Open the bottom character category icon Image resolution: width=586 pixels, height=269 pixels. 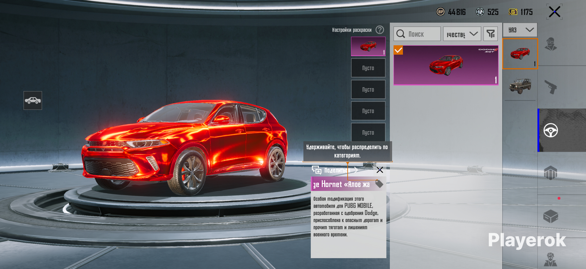(551, 260)
